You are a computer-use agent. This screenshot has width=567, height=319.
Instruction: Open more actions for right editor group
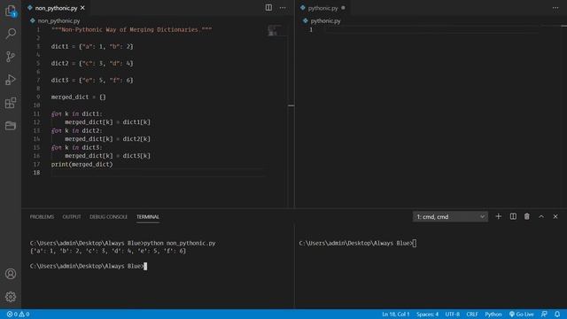point(555,8)
